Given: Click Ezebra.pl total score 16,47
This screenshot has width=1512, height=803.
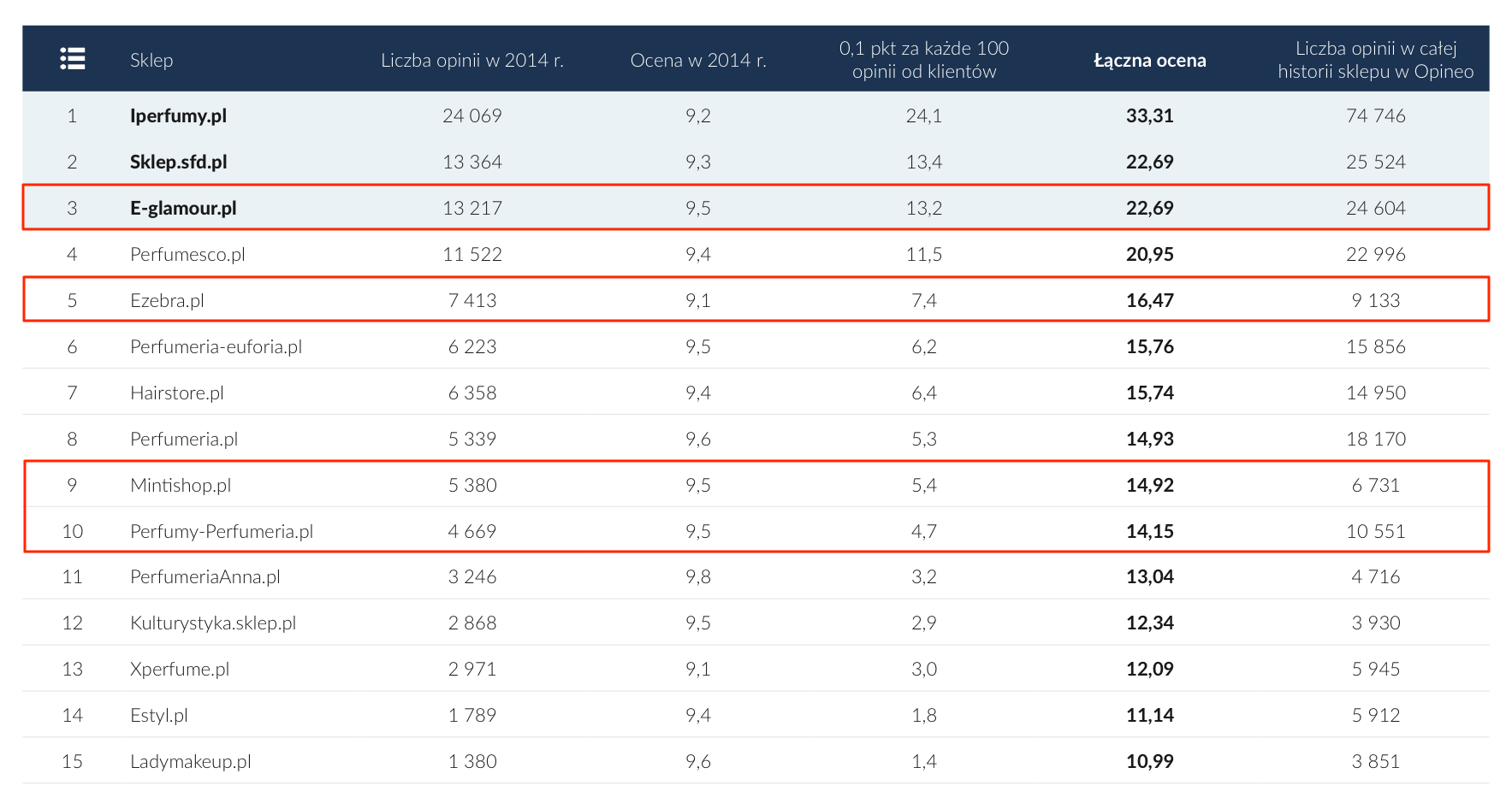Looking at the screenshot, I should 1150,300.
